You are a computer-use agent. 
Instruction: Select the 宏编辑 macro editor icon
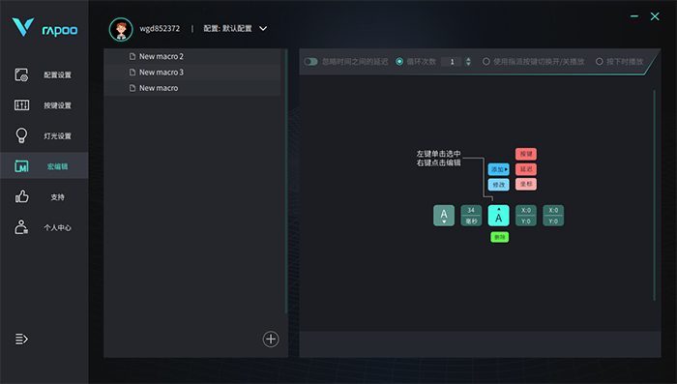[x=21, y=166]
